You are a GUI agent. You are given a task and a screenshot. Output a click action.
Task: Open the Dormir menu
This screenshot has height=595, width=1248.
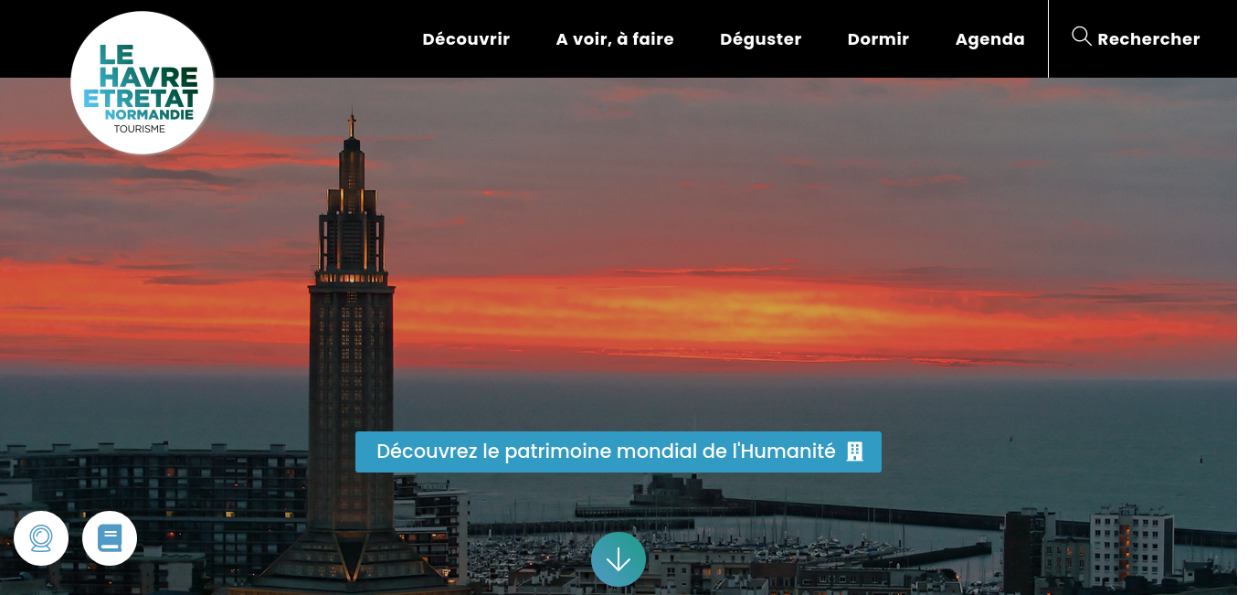878,39
